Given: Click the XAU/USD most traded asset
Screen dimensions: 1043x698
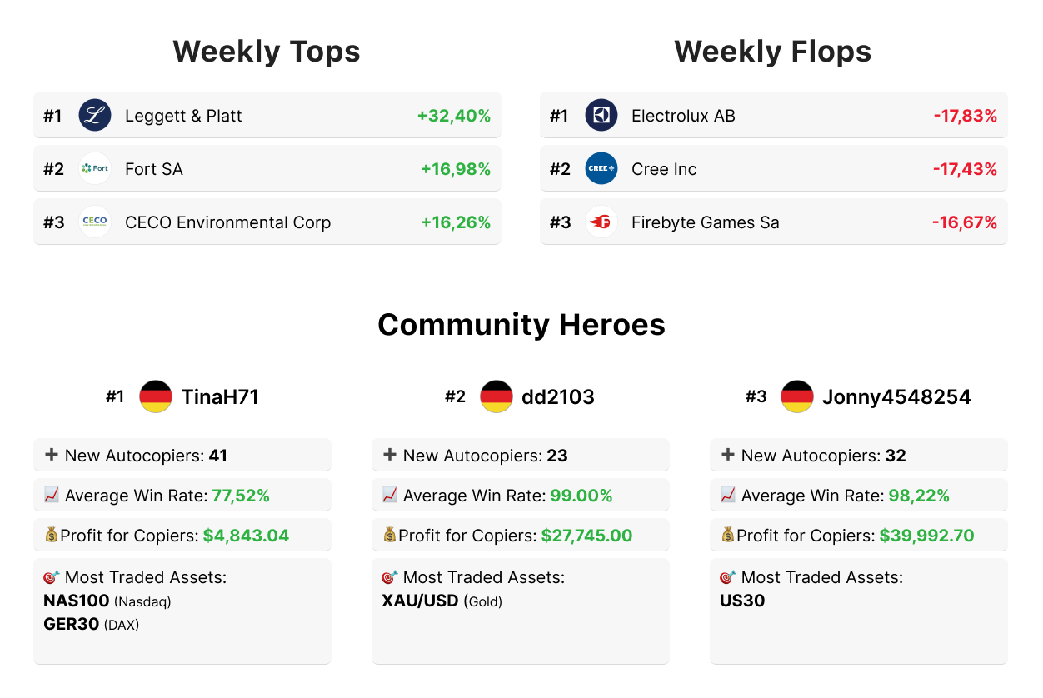Looking at the screenshot, I should tap(420, 601).
